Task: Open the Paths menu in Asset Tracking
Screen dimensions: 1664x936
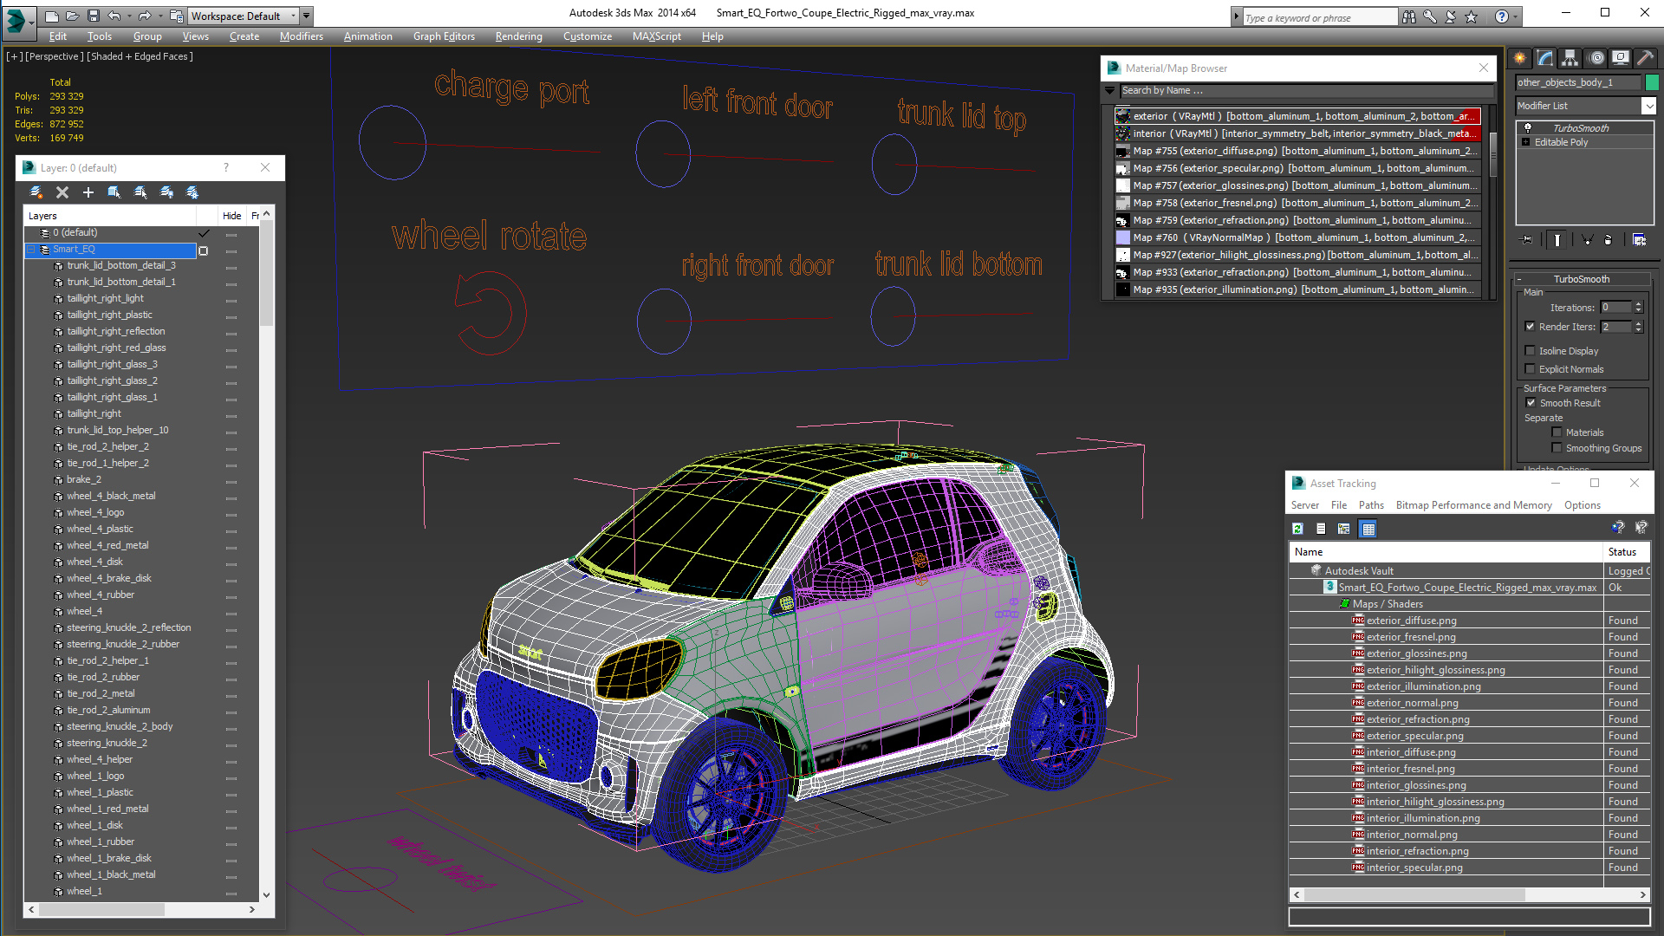Action: [x=1371, y=505]
